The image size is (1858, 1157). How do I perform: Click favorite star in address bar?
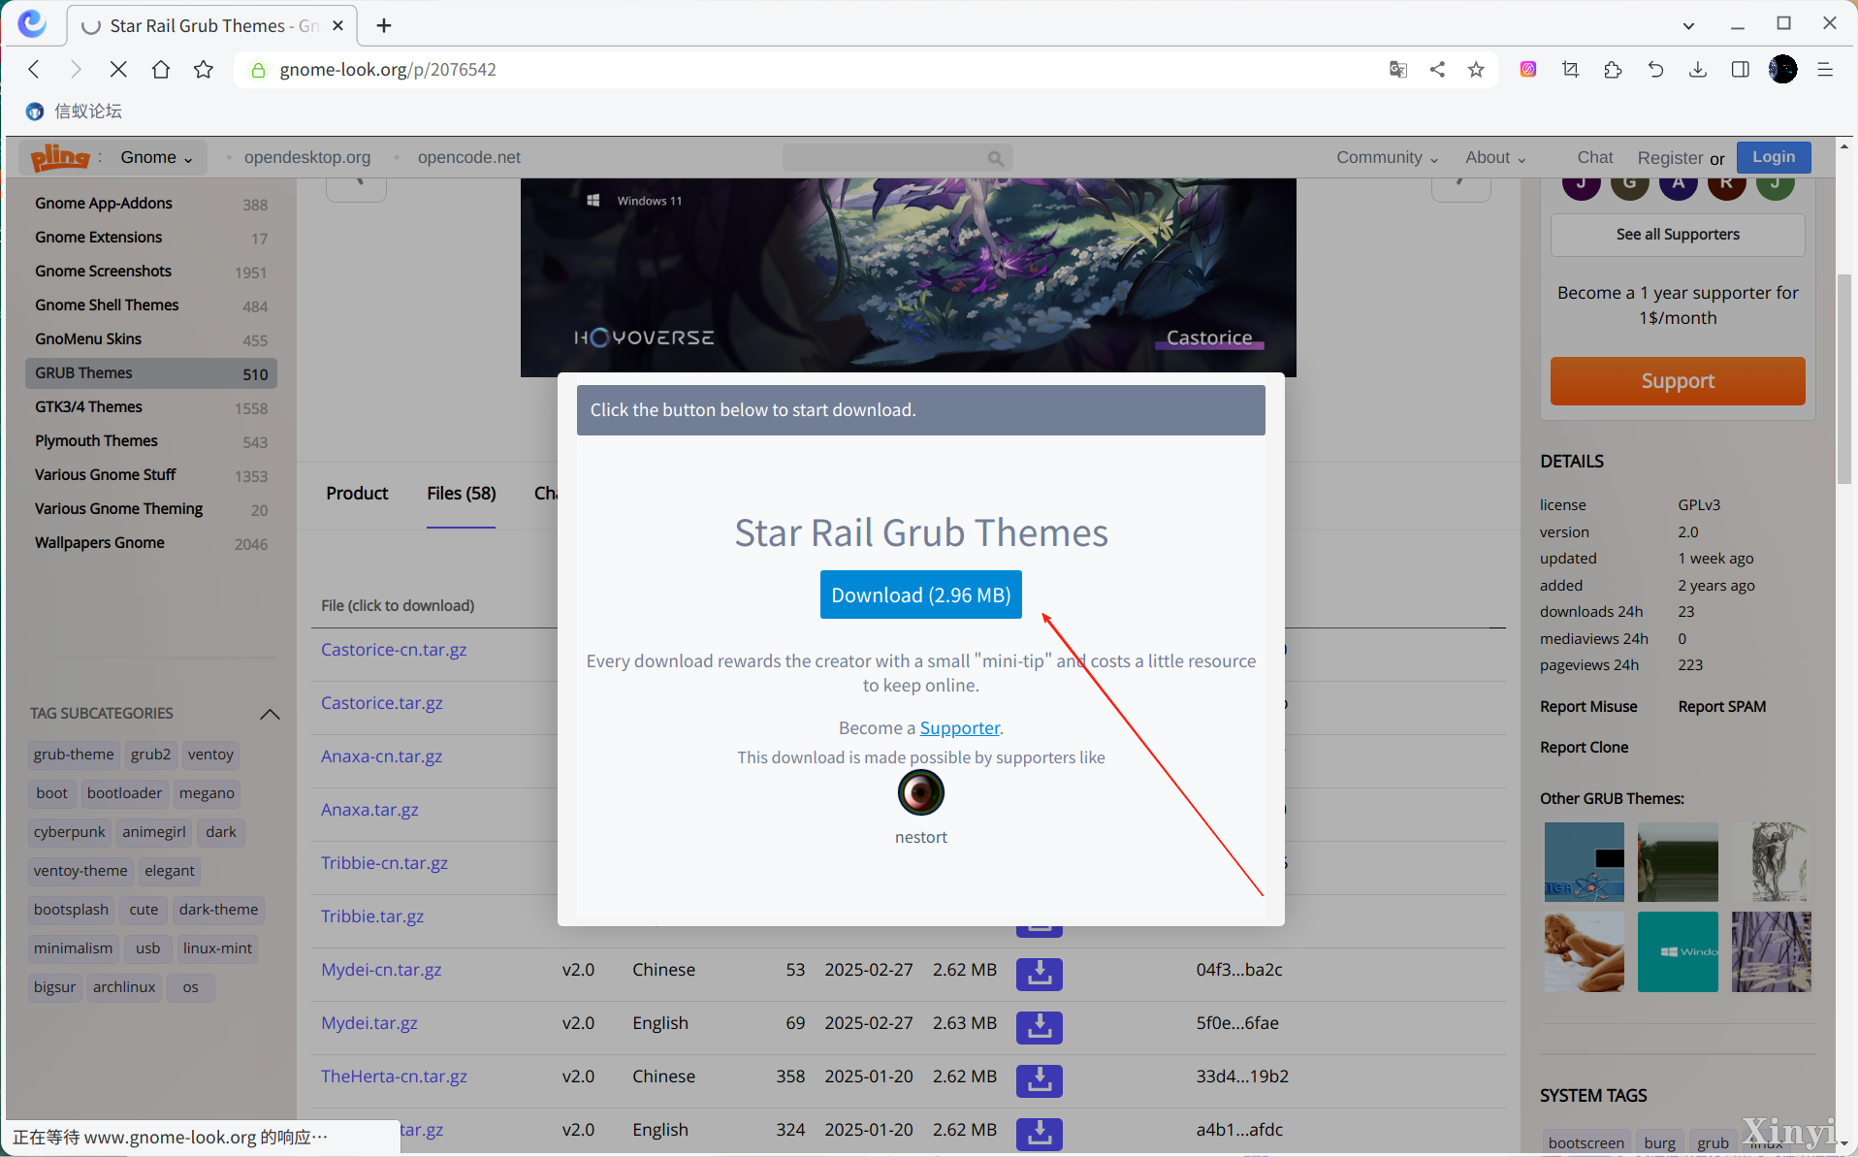click(x=1476, y=69)
